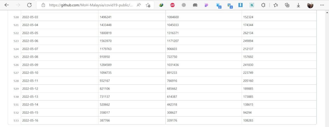Click the blue download arrow extension
The width and height of the screenshot is (329, 127).
pos(240,5)
